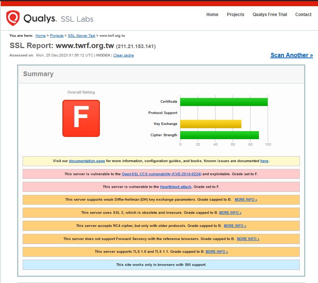
Task: Click the assessed date Mon, 25 Dec 2023
Action: tap(65, 55)
